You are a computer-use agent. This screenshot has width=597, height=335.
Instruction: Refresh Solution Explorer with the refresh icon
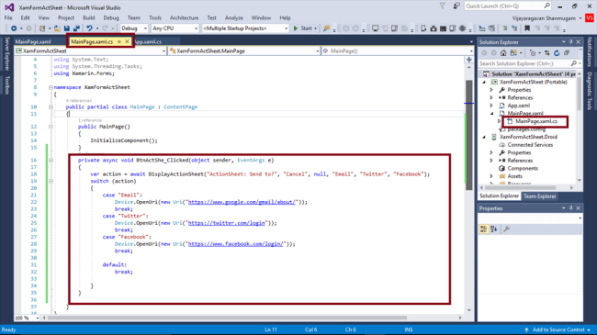(x=557, y=53)
